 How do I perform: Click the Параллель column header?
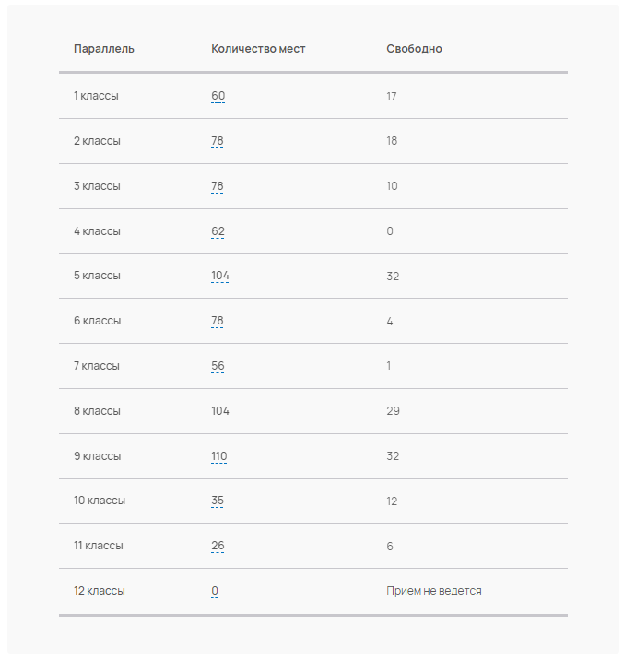click(x=104, y=49)
